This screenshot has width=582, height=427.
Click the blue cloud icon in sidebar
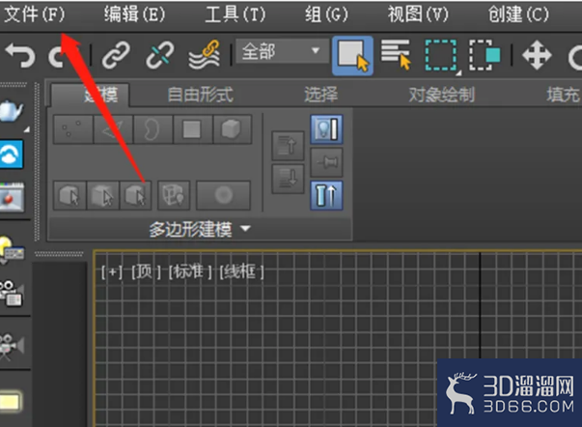(x=12, y=155)
